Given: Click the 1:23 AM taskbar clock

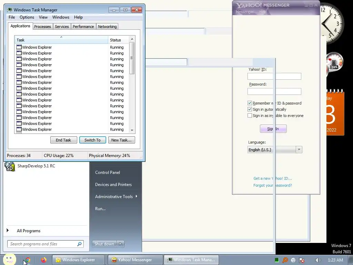Looking at the screenshot, I should click(335, 260).
